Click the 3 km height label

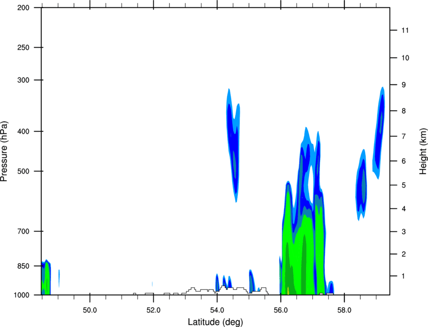point(404,232)
